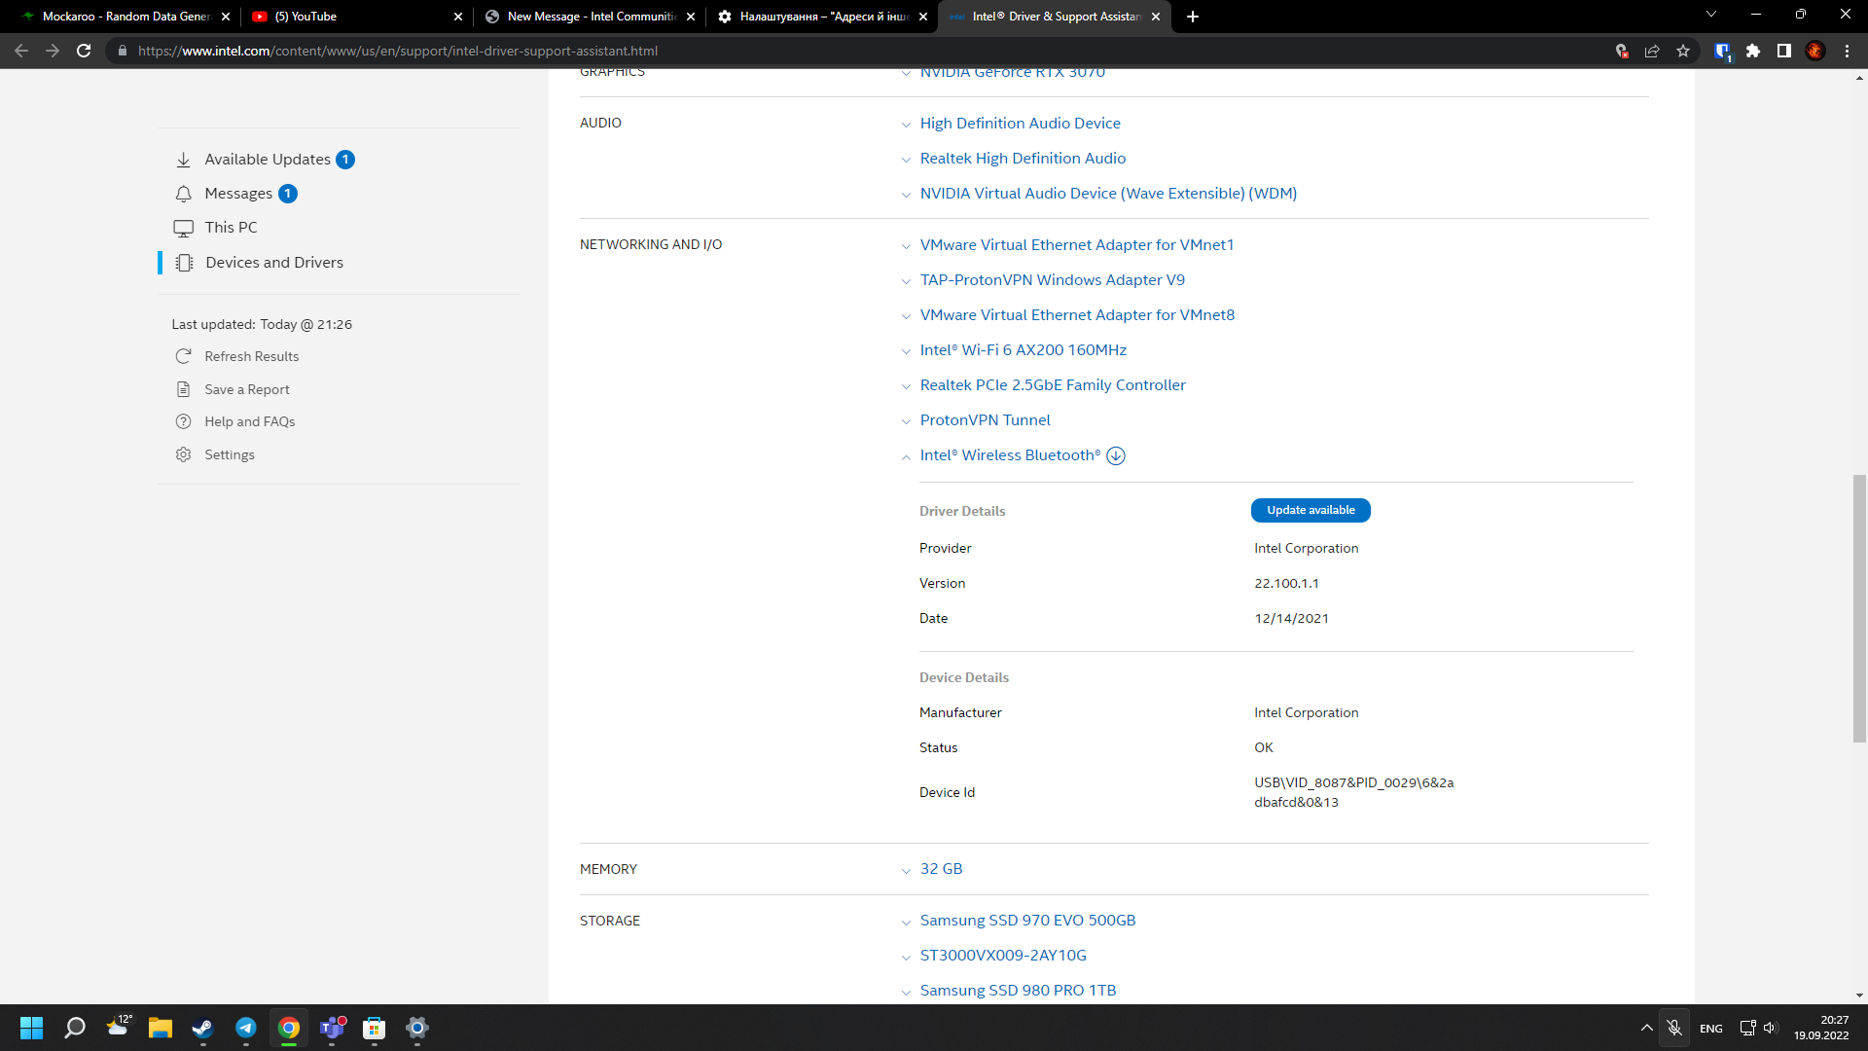Click the Available Updates download icon

pos(183,160)
